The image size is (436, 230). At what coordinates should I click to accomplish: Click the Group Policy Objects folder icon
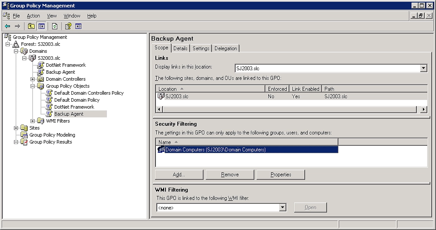[x=41, y=86]
